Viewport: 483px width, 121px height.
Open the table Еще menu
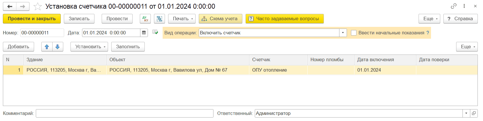point(467,47)
